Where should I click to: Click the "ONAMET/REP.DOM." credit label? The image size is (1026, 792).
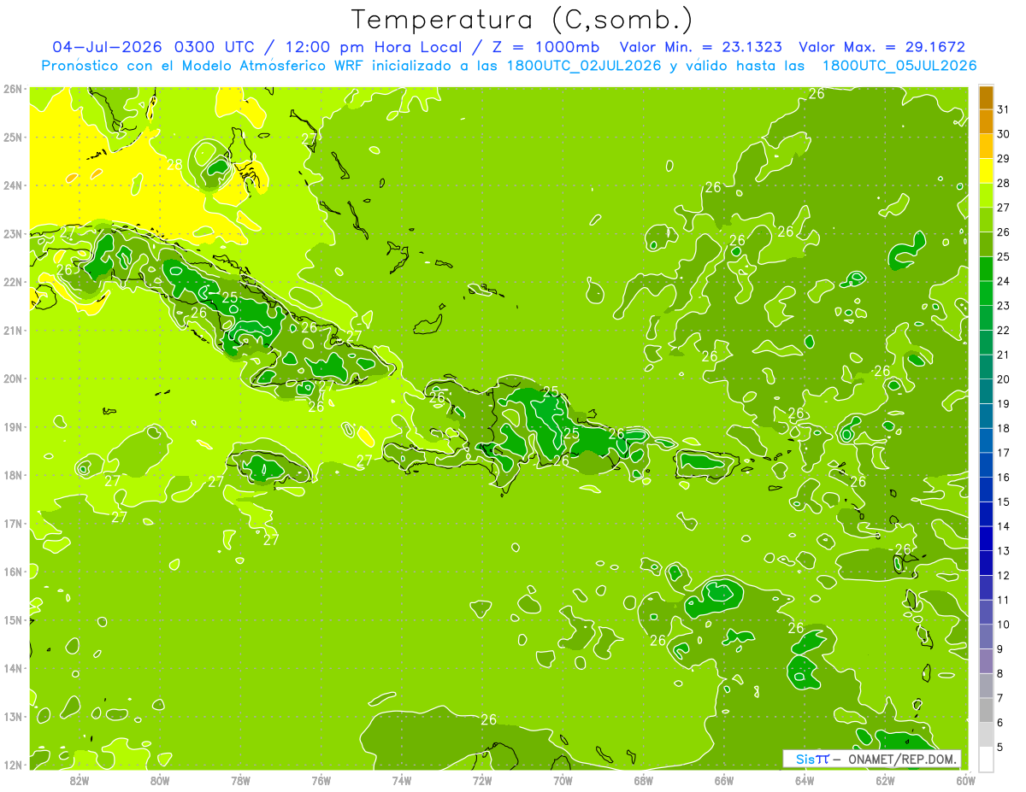902,759
